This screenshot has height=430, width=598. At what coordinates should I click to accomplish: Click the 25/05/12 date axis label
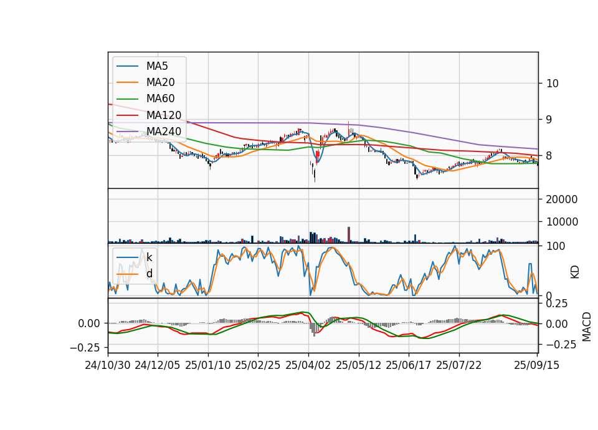click(x=359, y=365)
